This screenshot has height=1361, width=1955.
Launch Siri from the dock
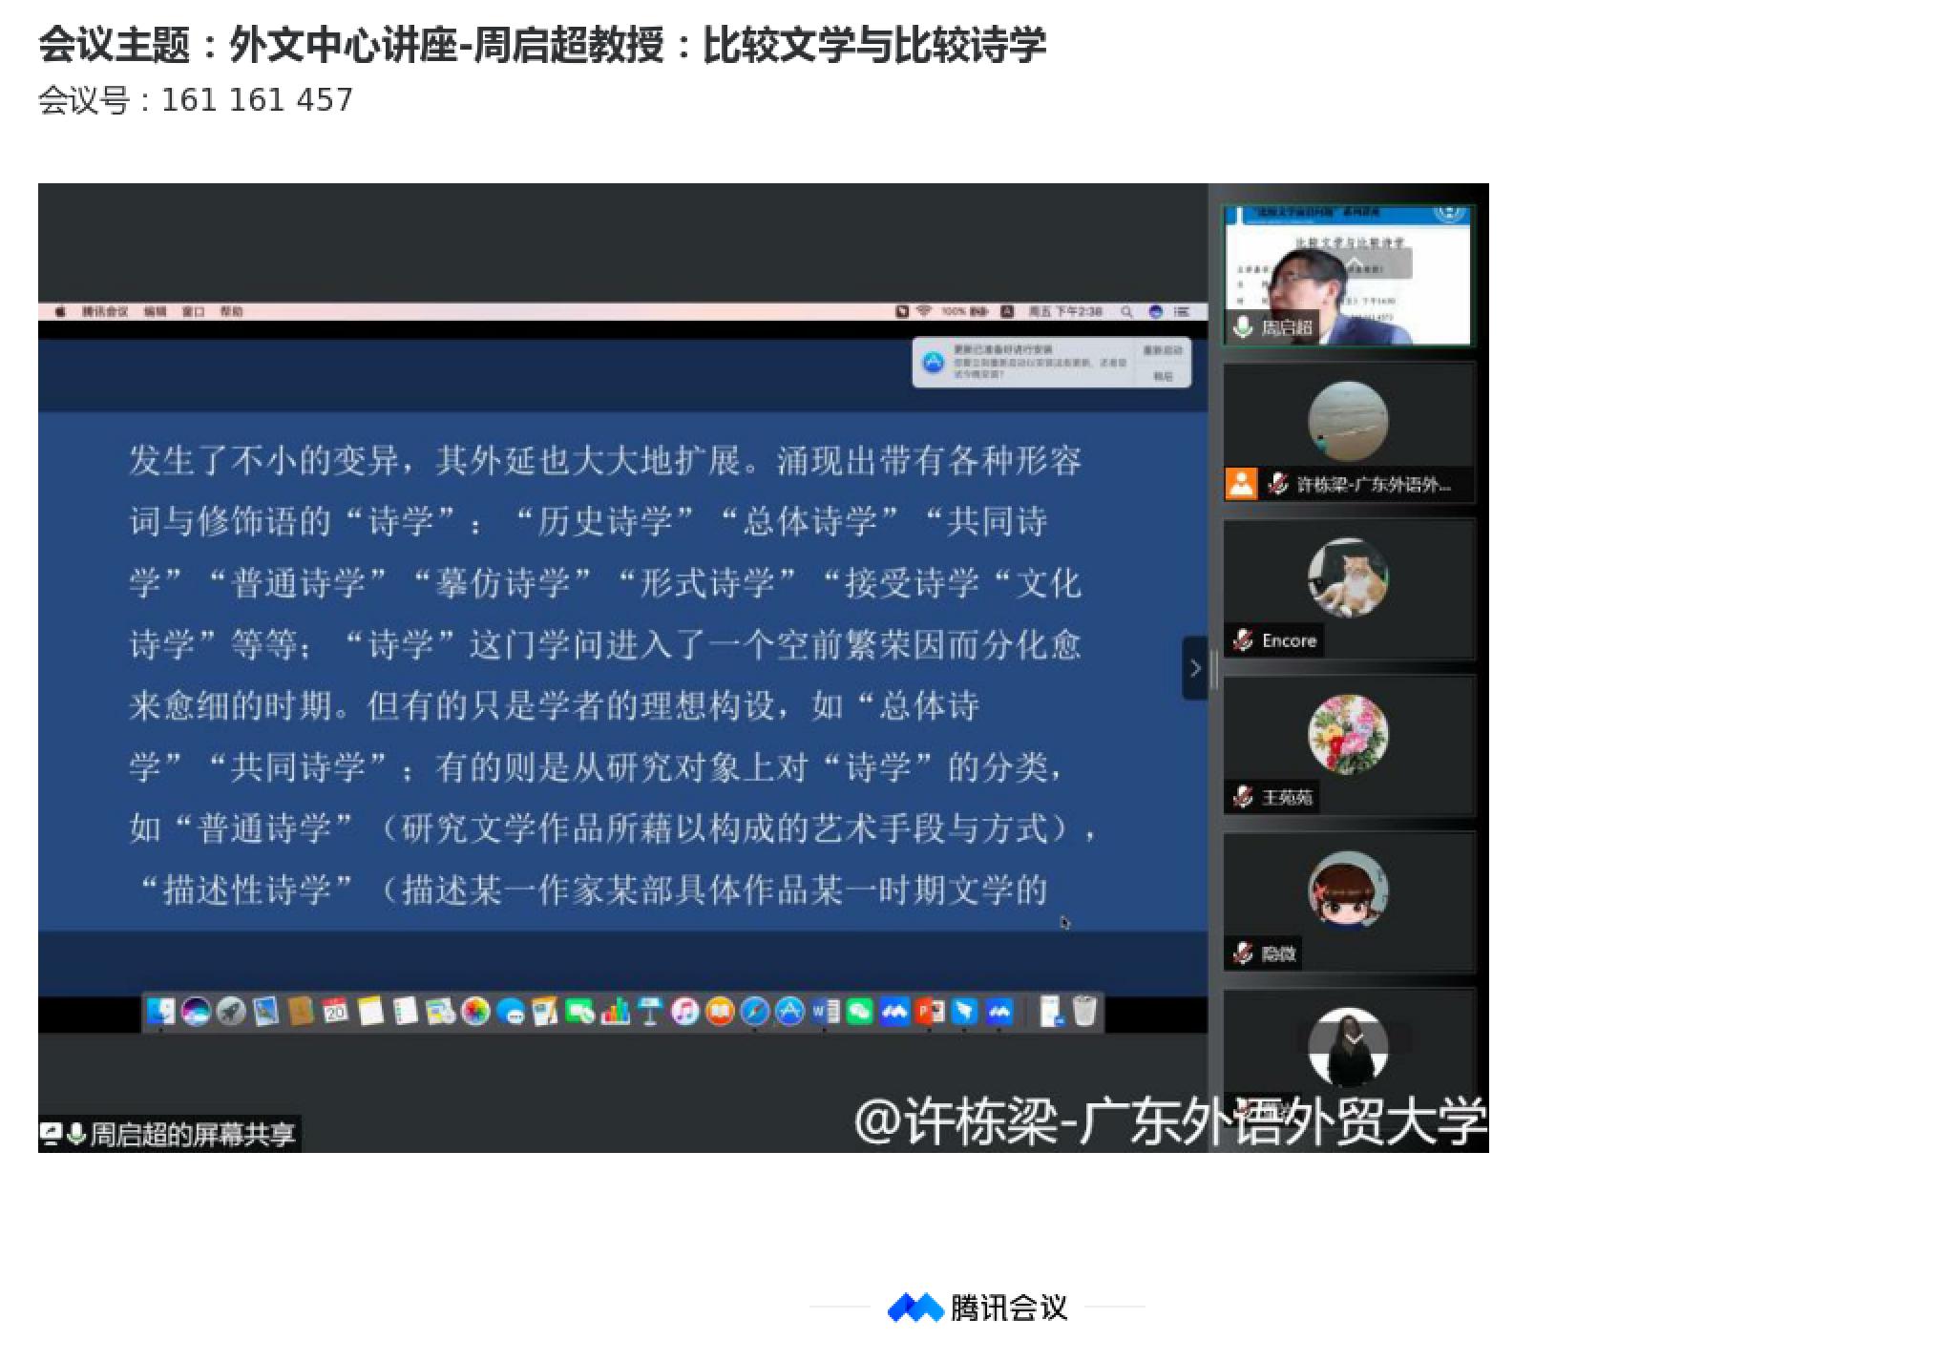196,1012
